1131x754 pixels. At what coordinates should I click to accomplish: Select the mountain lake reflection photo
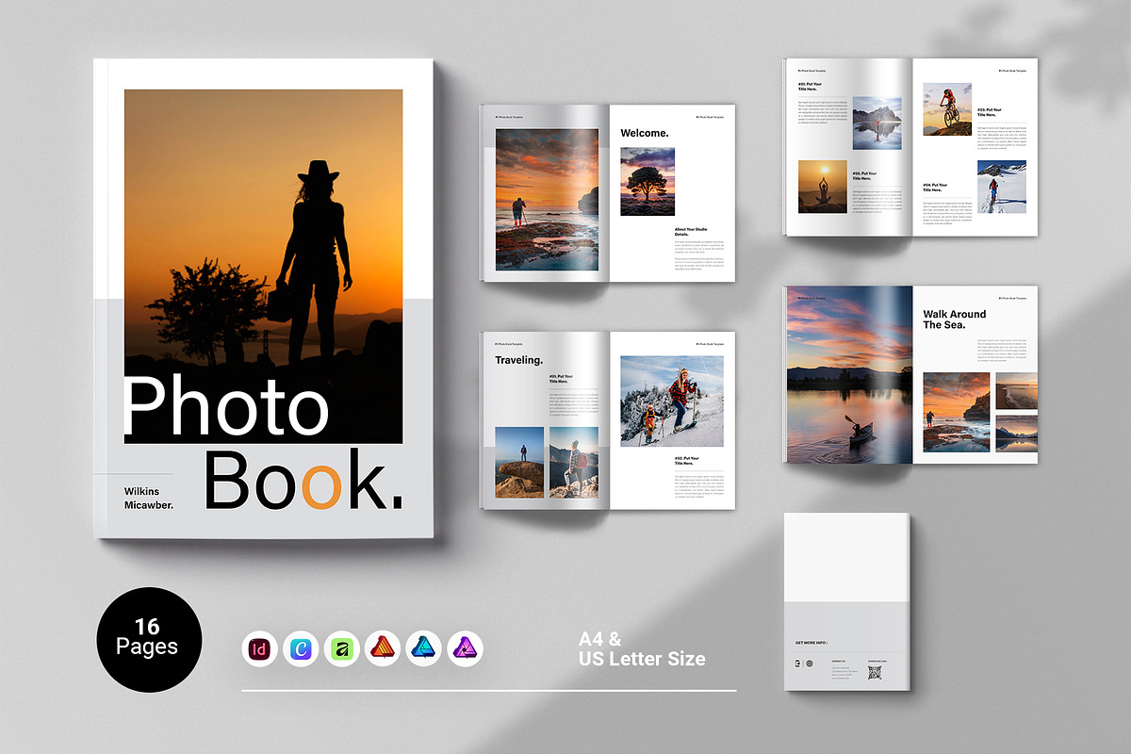coord(877,123)
